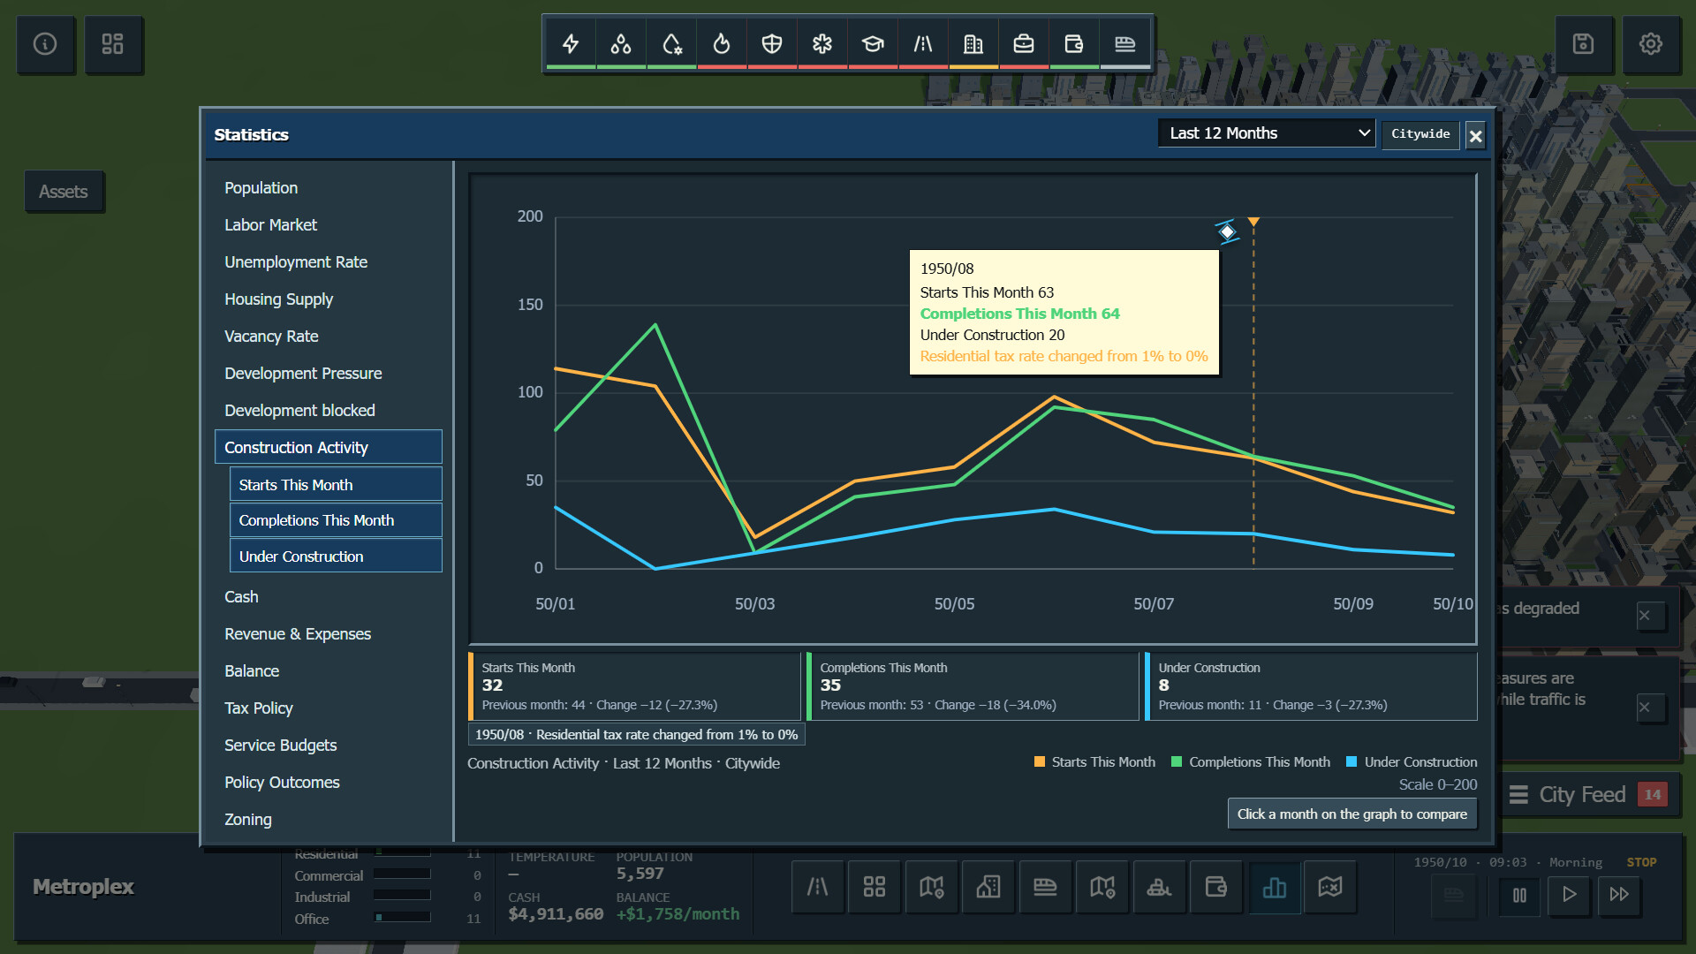
Task: Toggle Completions This Month series
Action: pyautogui.click(x=336, y=520)
